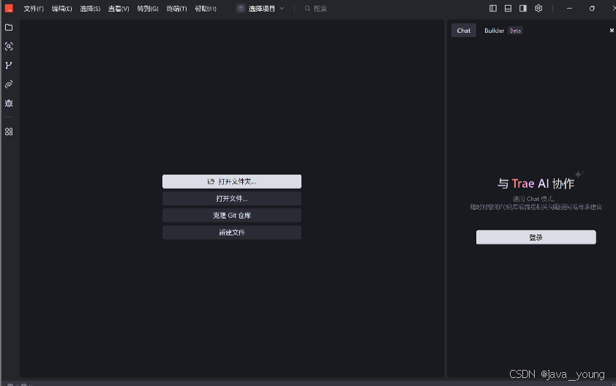Click the remote explorer icon in sidebar
The height and width of the screenshot is (386, 616).
coord(9,84)
